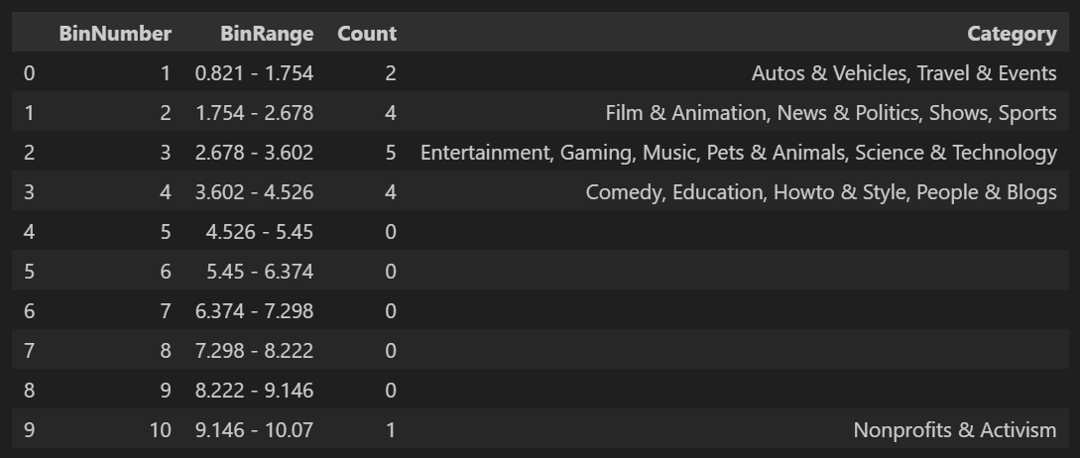Image resolution: width=1080 pixels, height=458 pixels.
Task: Select the 4.526 - 5.45 range cell
Action: 259,232
